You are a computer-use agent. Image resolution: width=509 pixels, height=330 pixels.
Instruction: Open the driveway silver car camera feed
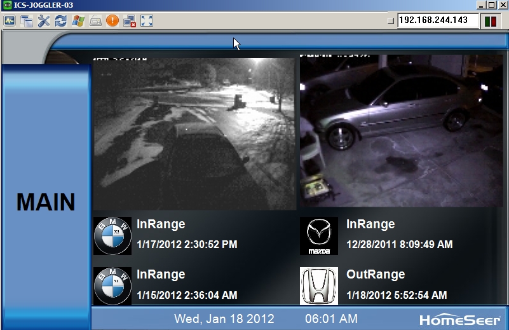(x=401, y=131)
